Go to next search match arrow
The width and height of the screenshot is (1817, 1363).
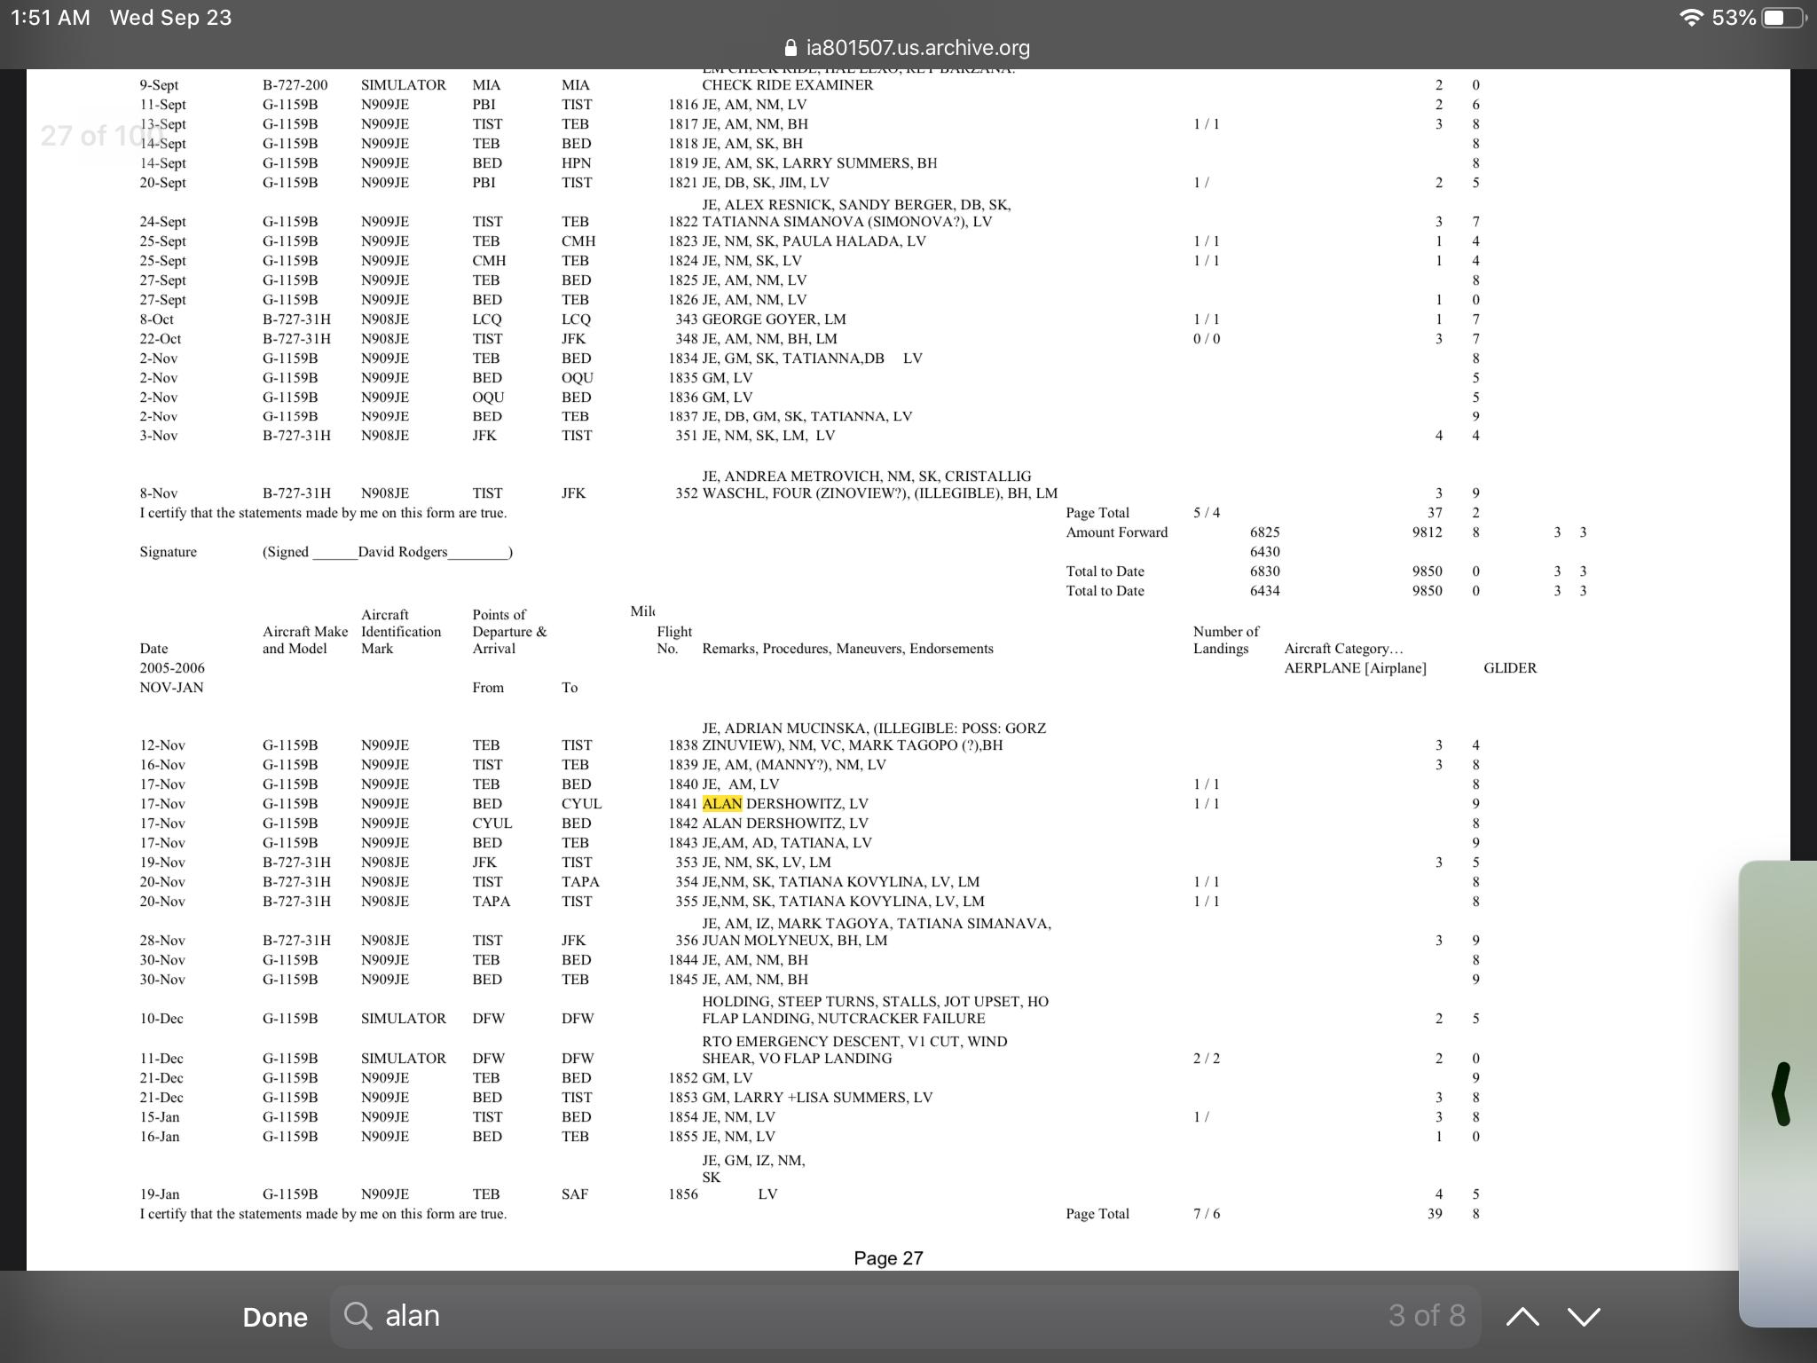[x=1585, y=1317]
